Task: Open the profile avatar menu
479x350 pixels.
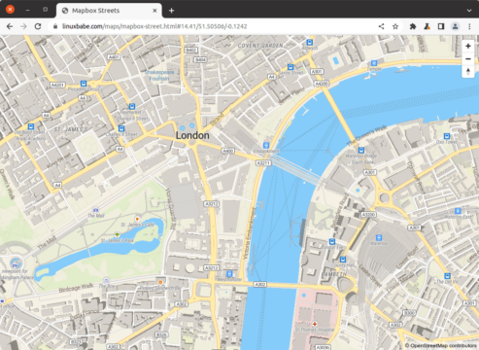Action: 455,26
